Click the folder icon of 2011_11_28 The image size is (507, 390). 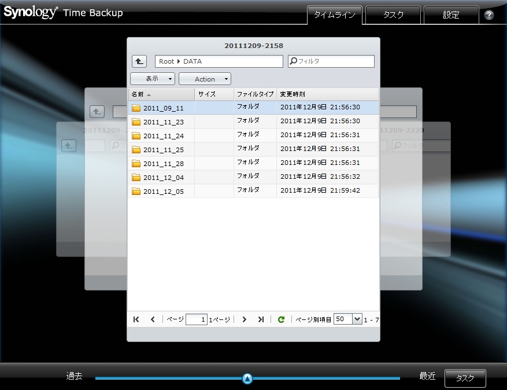point(136,163)
